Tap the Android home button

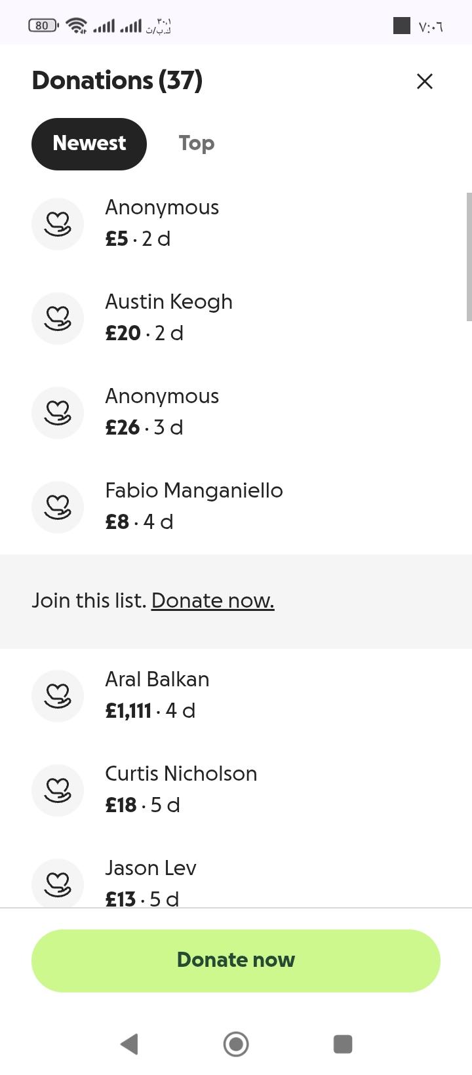[236, 1044]
